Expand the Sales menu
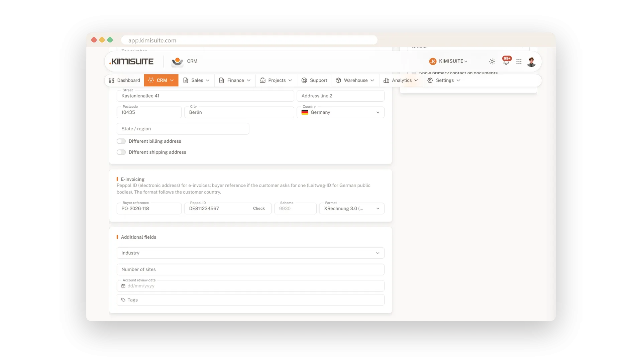This screenshot has width=642, height=361. [x=197, y=81]
